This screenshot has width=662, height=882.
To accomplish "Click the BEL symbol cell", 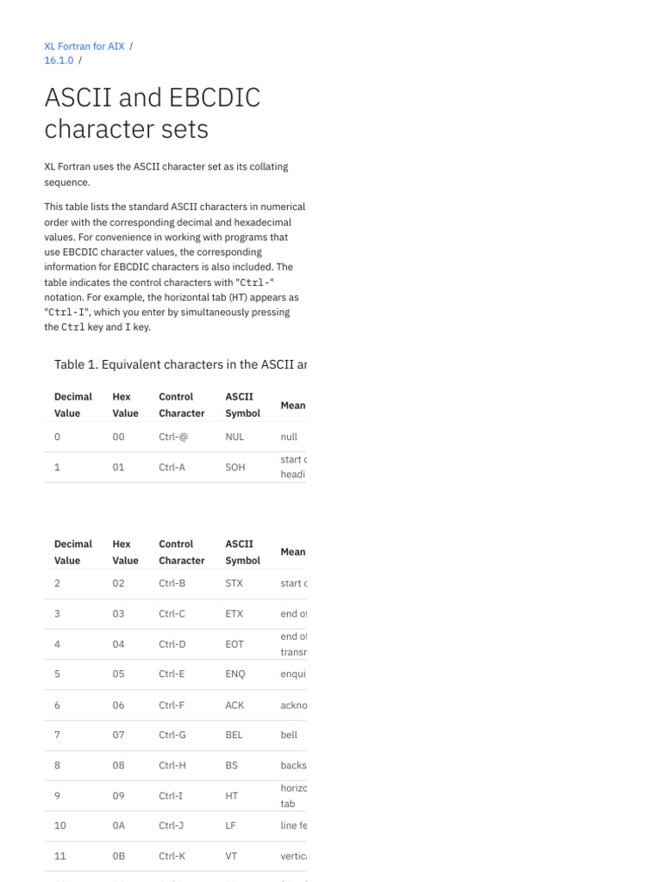I will (234, 735).
